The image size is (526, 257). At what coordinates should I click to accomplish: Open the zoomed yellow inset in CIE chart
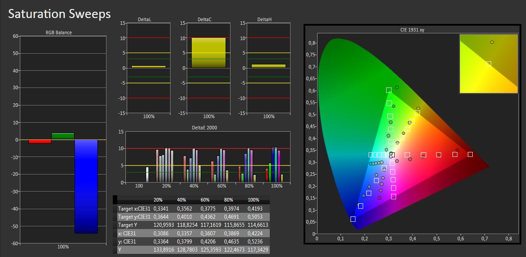tap(489, 64)
